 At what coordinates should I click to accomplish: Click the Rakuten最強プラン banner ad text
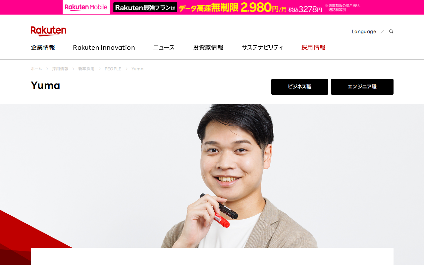[x=145, y=7]
